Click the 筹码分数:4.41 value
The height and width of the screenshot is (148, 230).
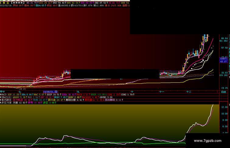coord(74,100)
